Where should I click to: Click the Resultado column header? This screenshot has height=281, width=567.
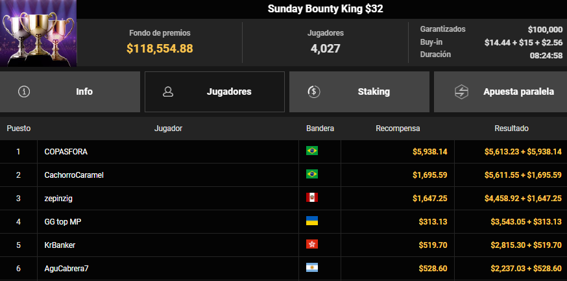pyautogui.click(x=511, y=128)
